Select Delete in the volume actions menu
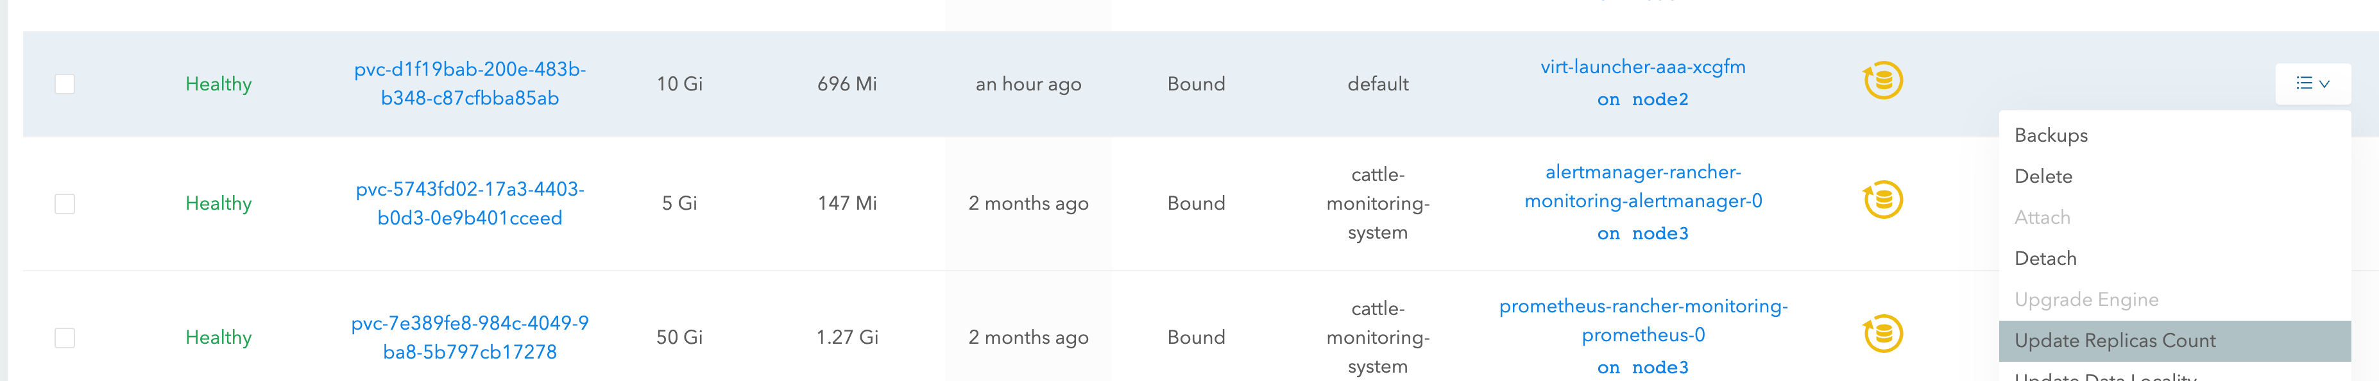 pos(2043,176)
